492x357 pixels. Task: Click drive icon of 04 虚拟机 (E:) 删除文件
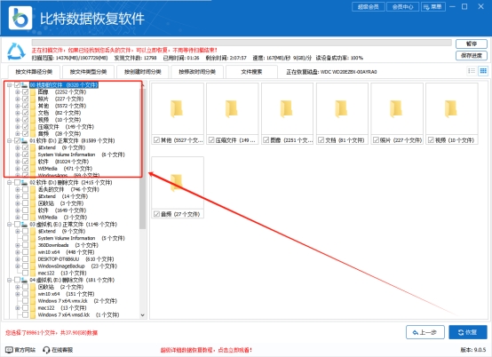(x=25, y=280)
